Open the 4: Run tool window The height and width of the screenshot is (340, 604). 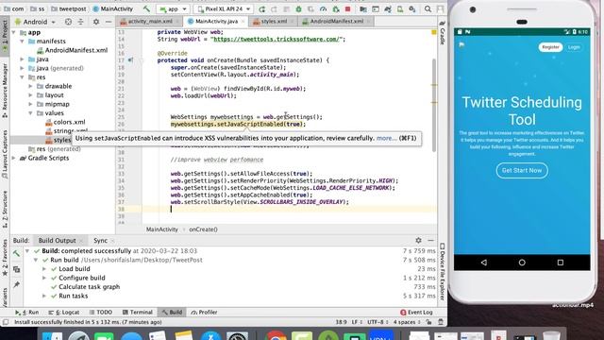(x=27, y=313)
